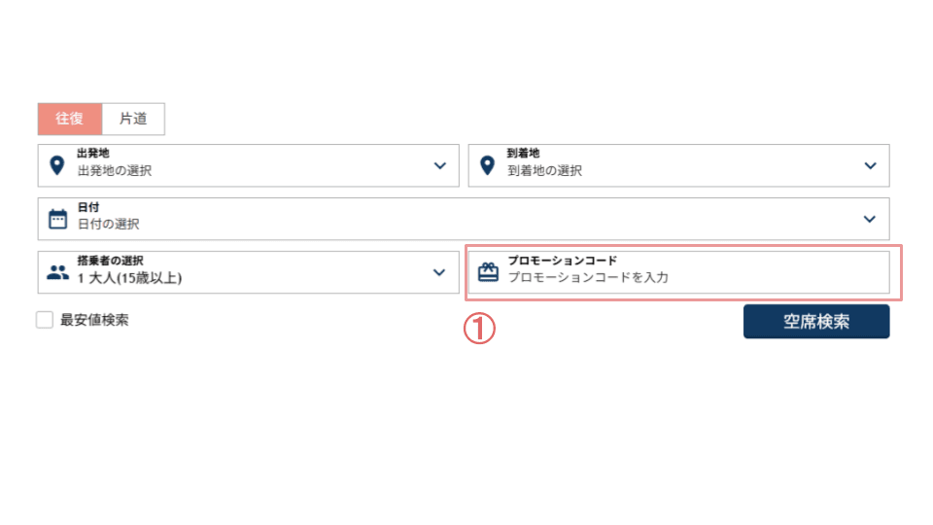Click the arrival location pin icon
Image resolution: width=933 pixels, height=525 pixels.
pos(487,165)
